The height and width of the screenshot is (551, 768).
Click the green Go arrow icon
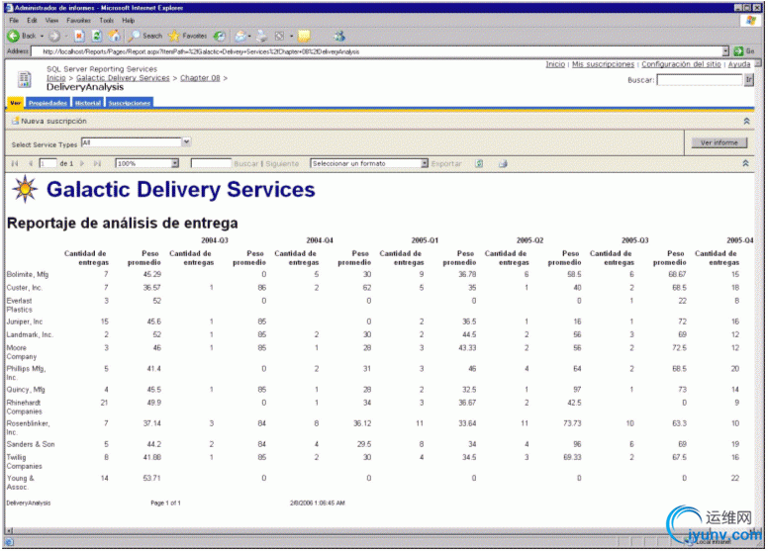[x=738, y=50]
